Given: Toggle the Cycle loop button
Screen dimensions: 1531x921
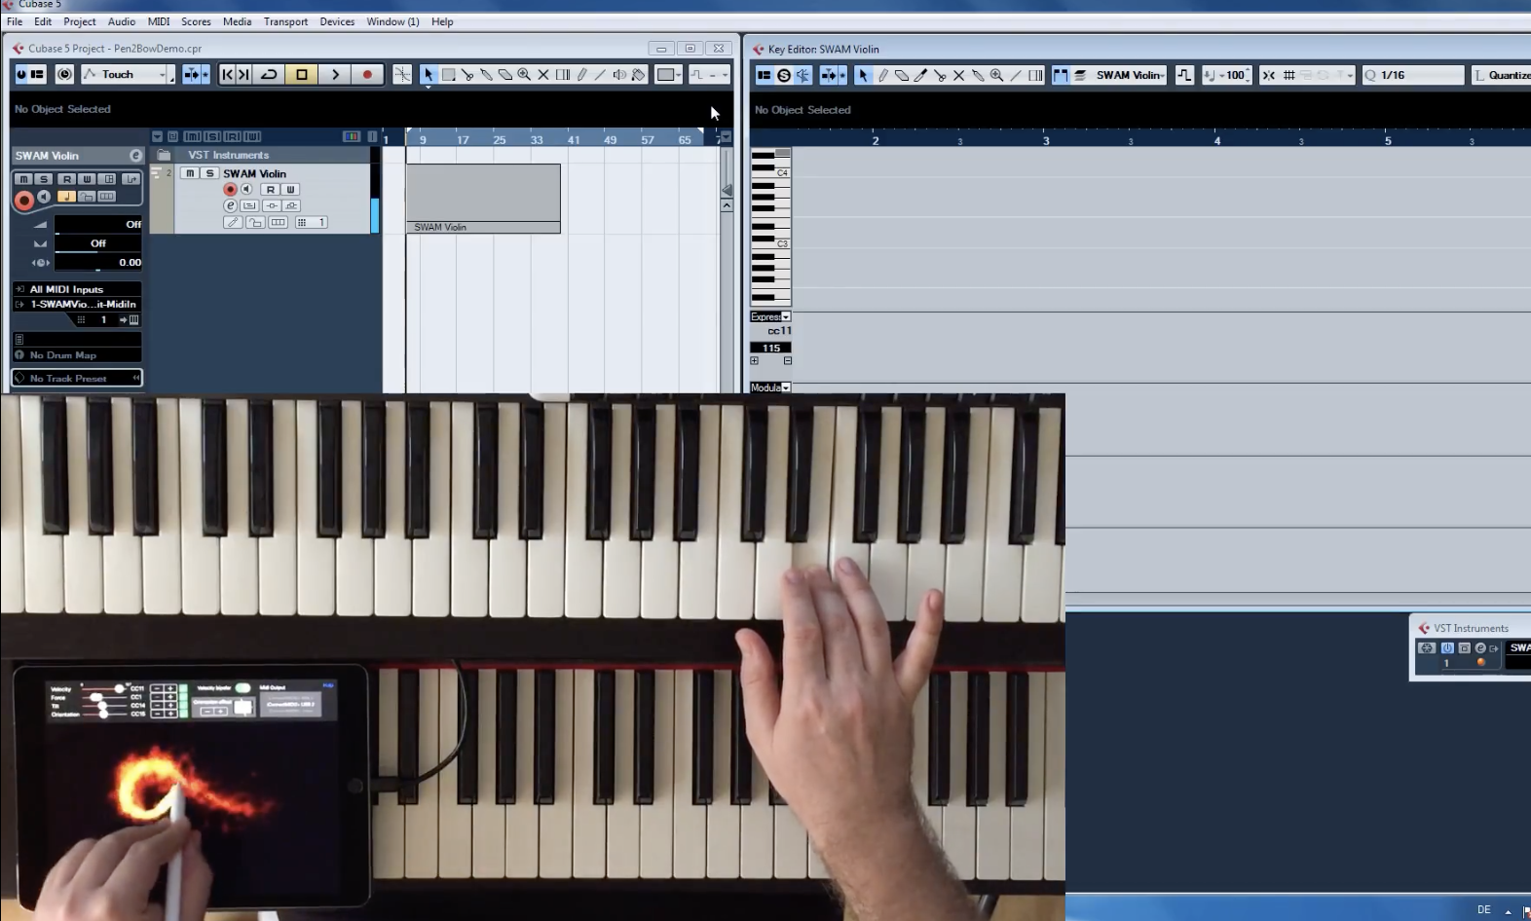Looking at the screenshot, I should [x=270, y=74].
